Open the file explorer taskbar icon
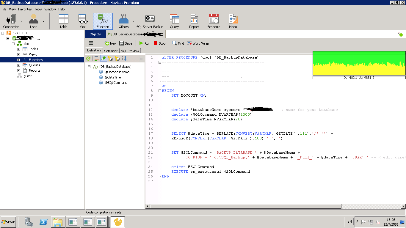This screenshot has width=406, height=228. [x=58, y=222]
